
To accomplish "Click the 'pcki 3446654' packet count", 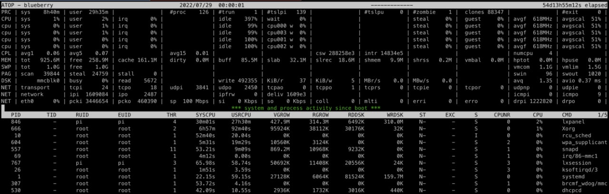I will click(x=89, y=101).
